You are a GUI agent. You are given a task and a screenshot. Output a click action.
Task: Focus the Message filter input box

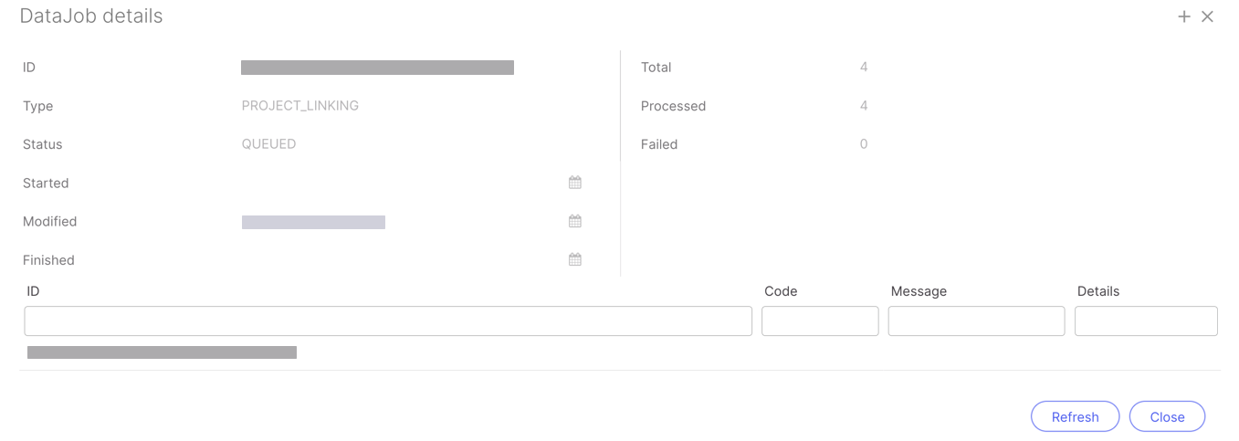point(976,320)
